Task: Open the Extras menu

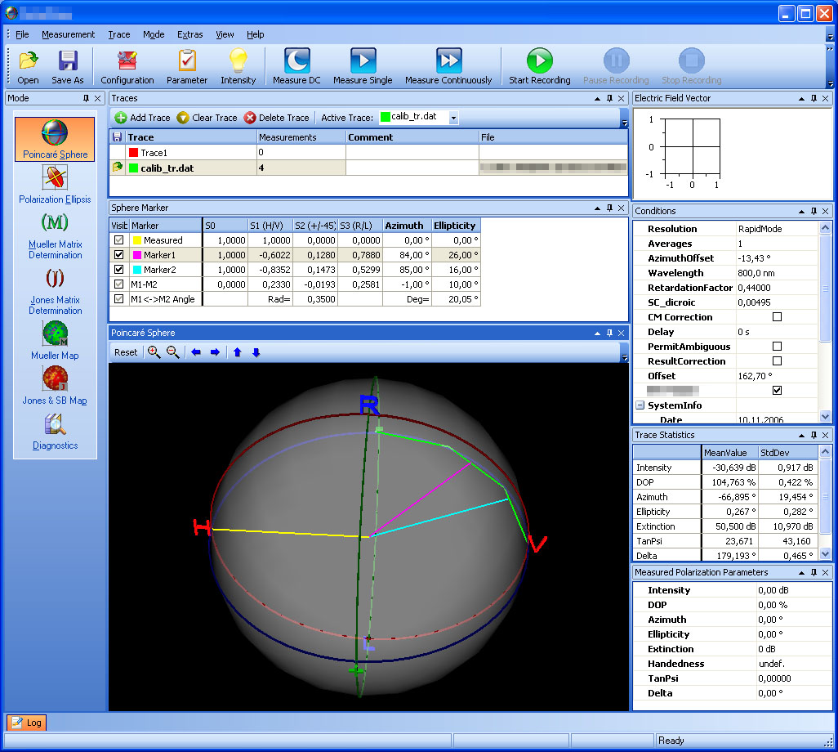Action: (190, 34)
